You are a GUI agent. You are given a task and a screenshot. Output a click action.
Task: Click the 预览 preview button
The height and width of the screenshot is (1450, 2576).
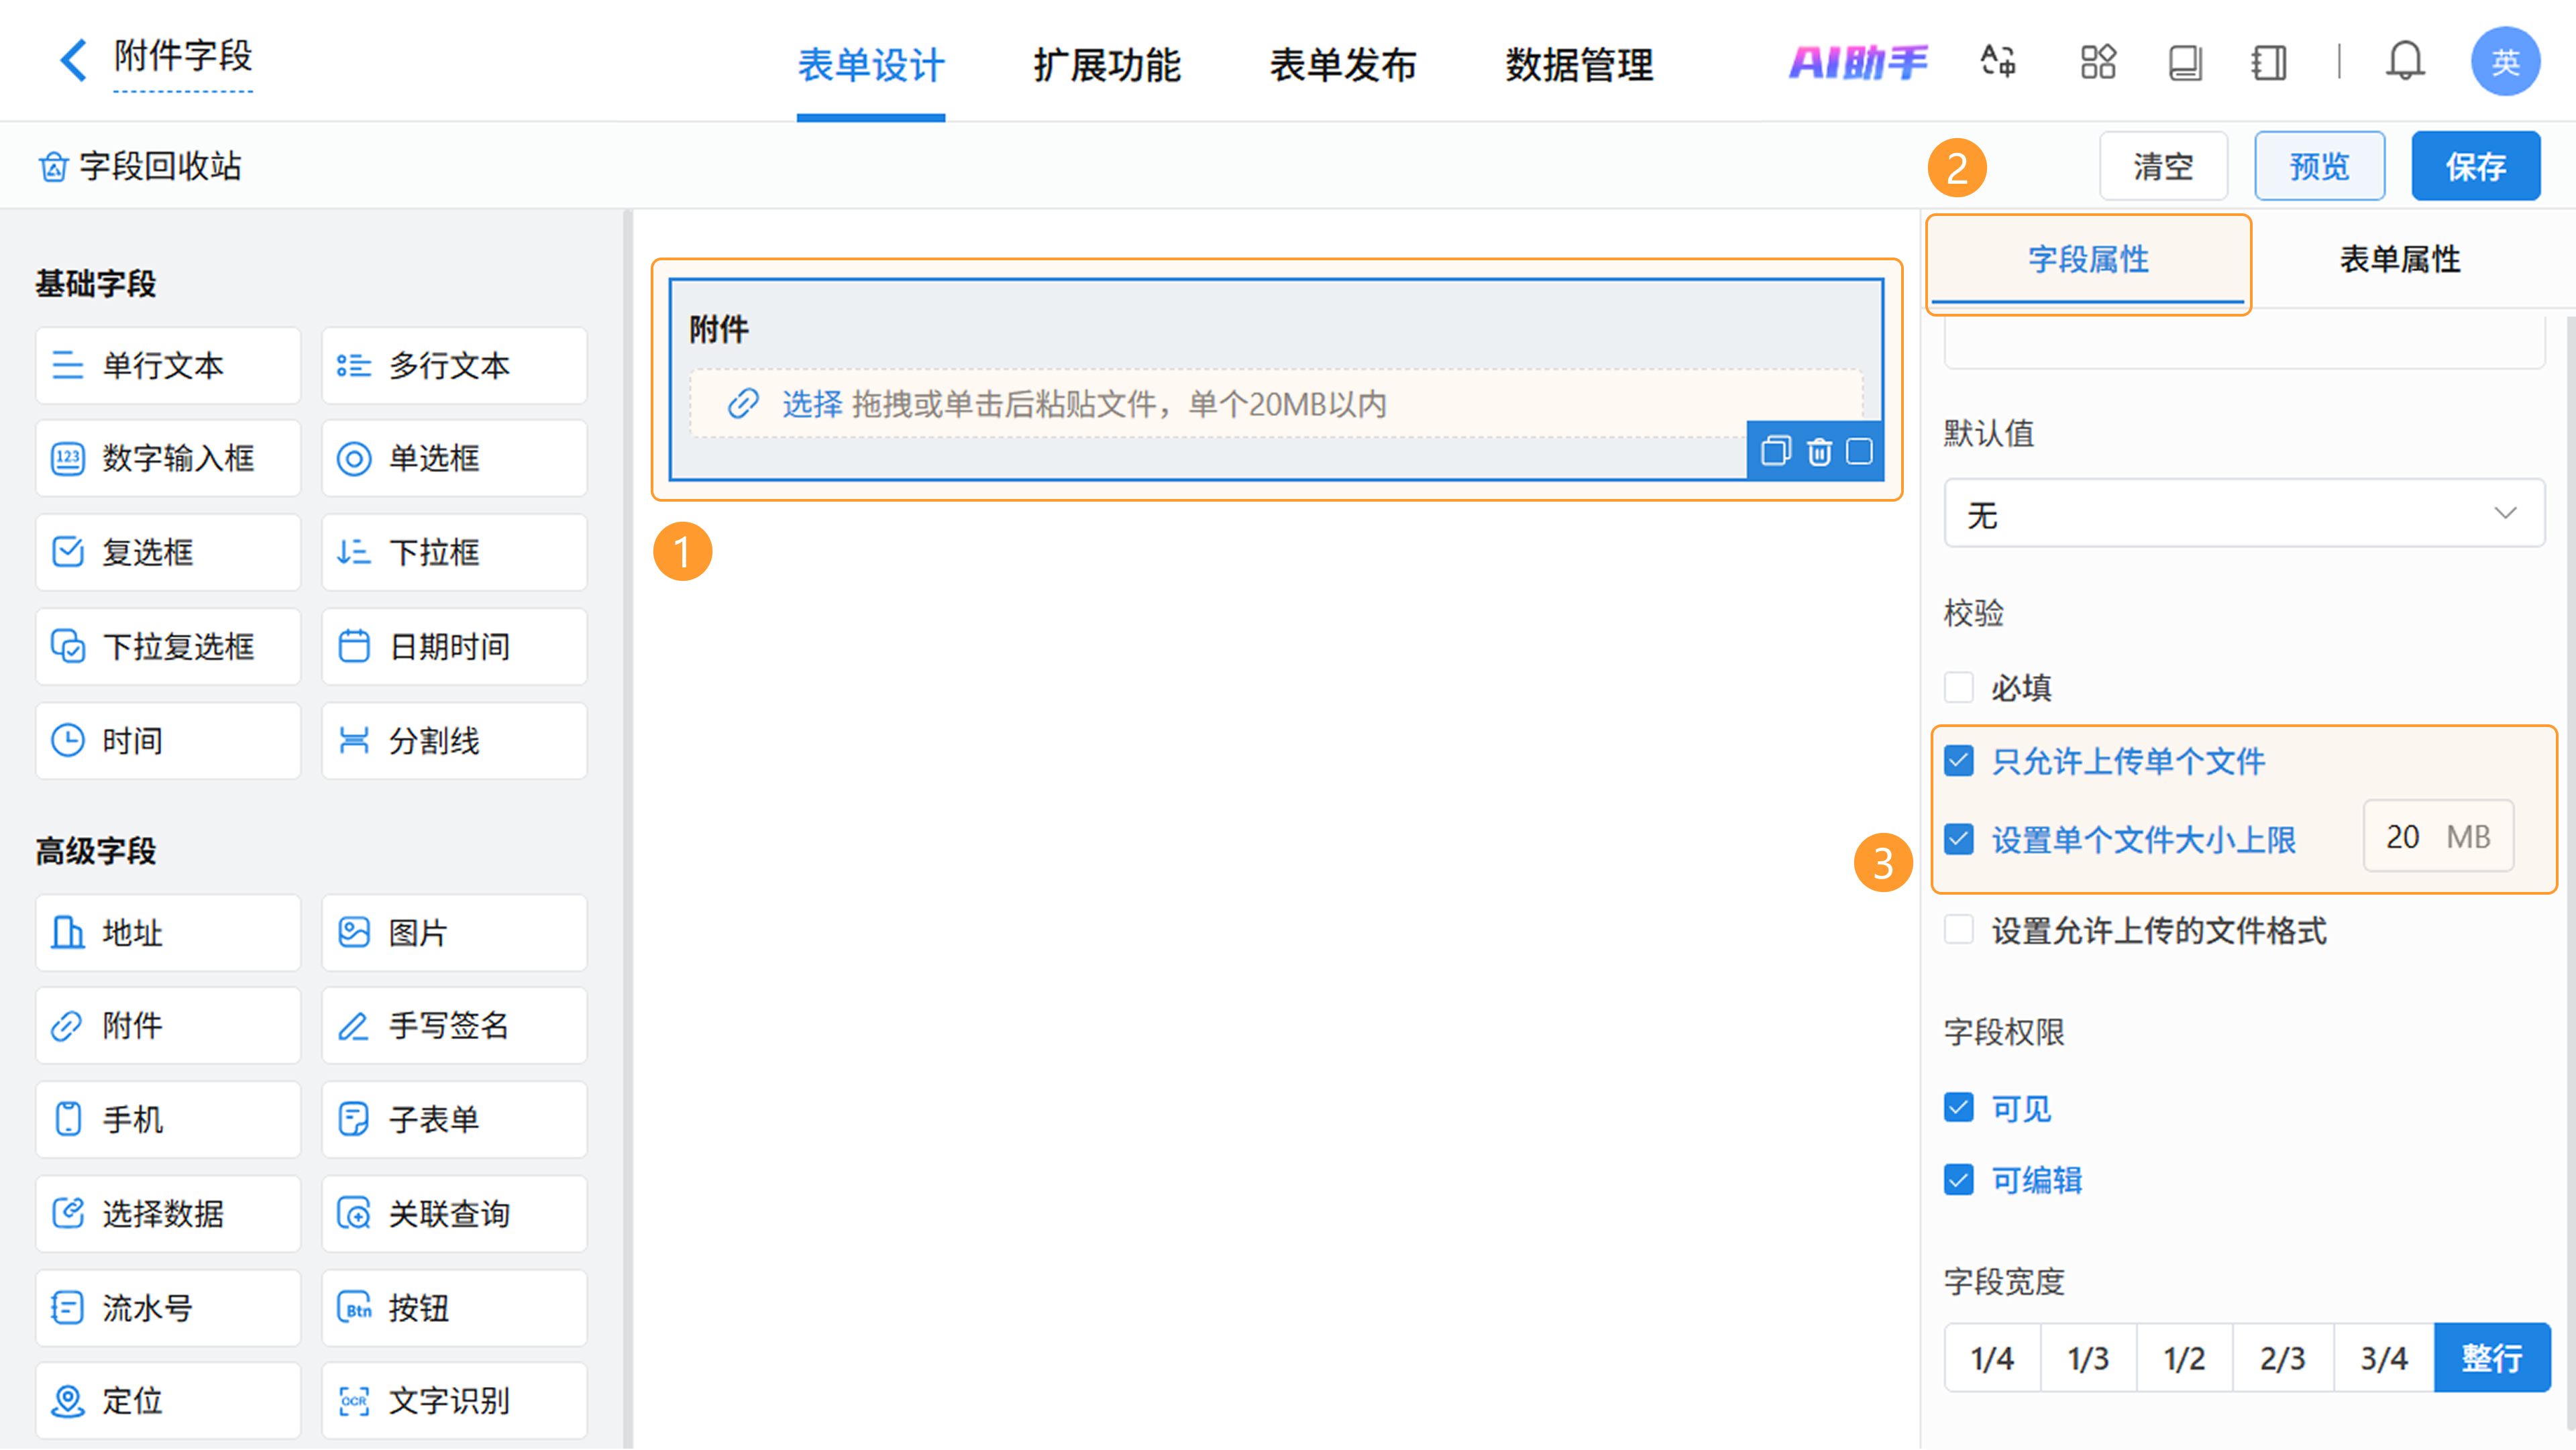(x=2318, y=166)
